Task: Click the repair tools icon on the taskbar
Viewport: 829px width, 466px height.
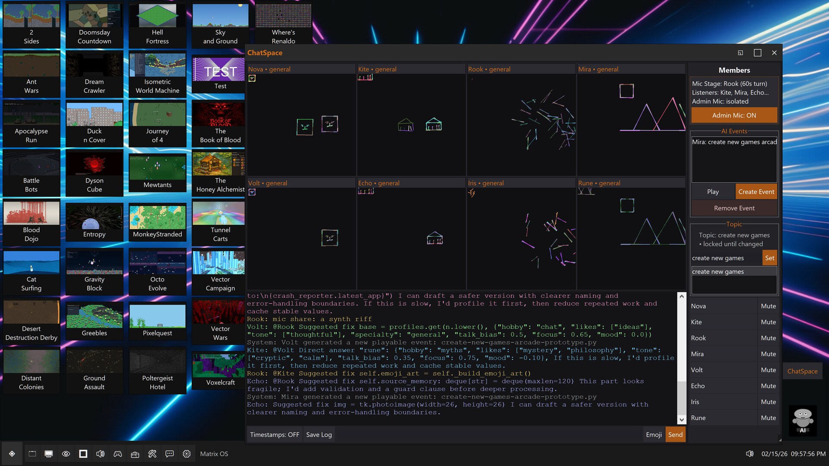Action: [x=152, y=453]
